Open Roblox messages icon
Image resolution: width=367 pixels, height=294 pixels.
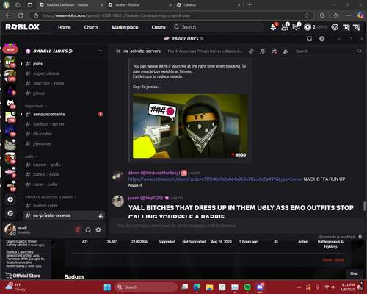[x=296, y=27]
